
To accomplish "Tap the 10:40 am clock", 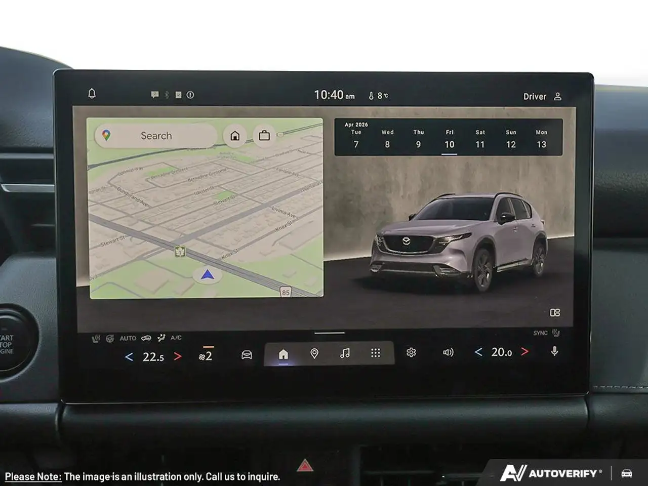I will (334, 95).
